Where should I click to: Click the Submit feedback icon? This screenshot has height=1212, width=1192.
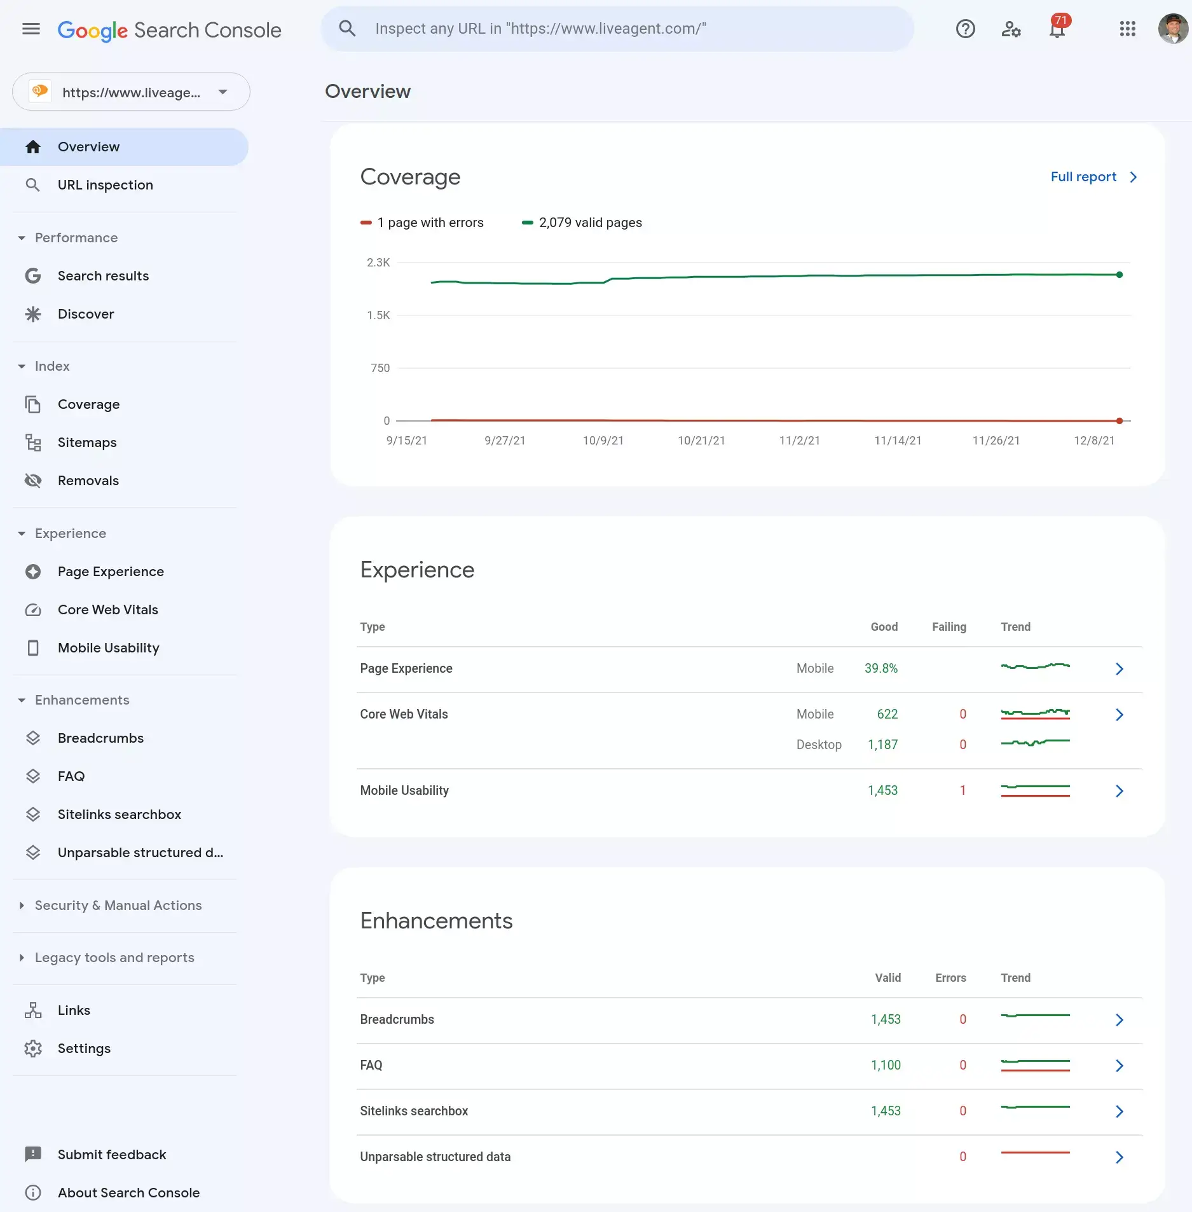click(33, 1154)
